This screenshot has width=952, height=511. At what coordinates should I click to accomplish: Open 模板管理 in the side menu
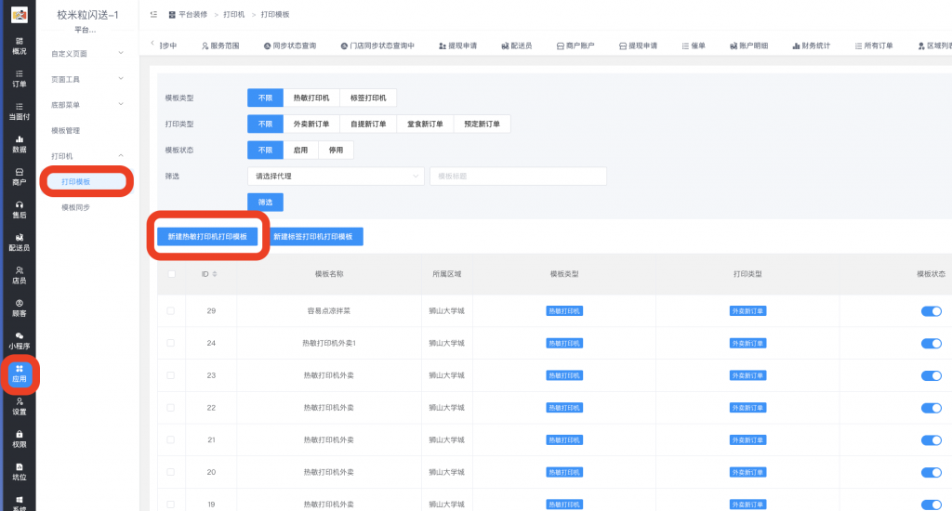(x=66, y=130)
